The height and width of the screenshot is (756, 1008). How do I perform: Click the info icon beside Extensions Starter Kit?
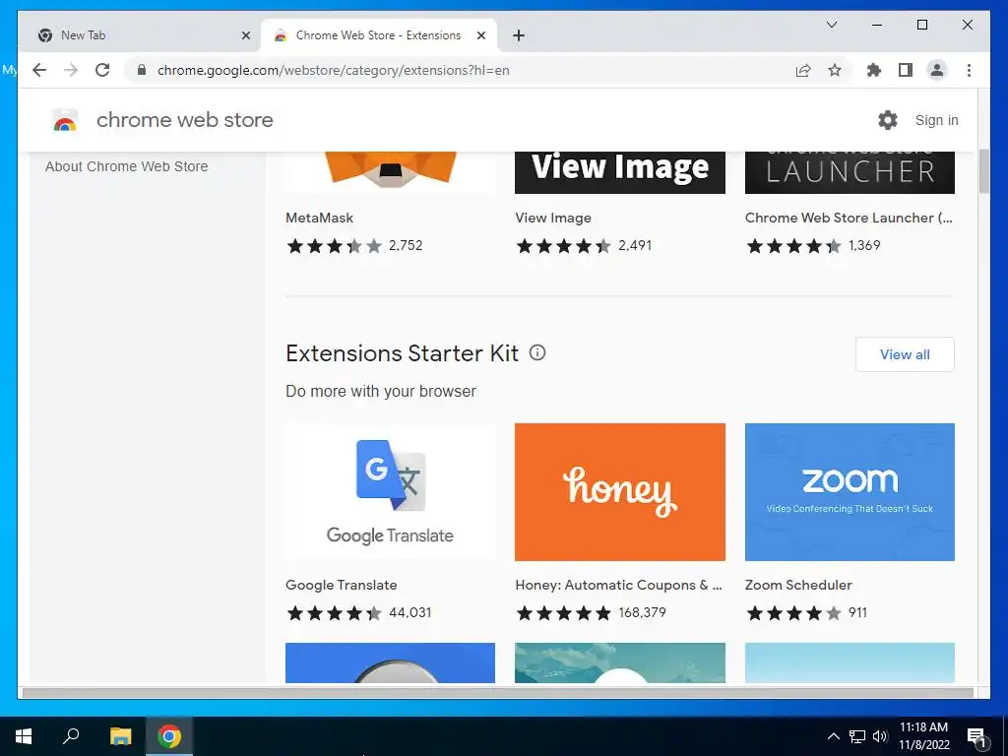point(537,352)
